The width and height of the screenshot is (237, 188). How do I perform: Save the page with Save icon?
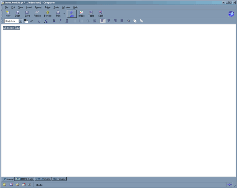coord(27,14)
